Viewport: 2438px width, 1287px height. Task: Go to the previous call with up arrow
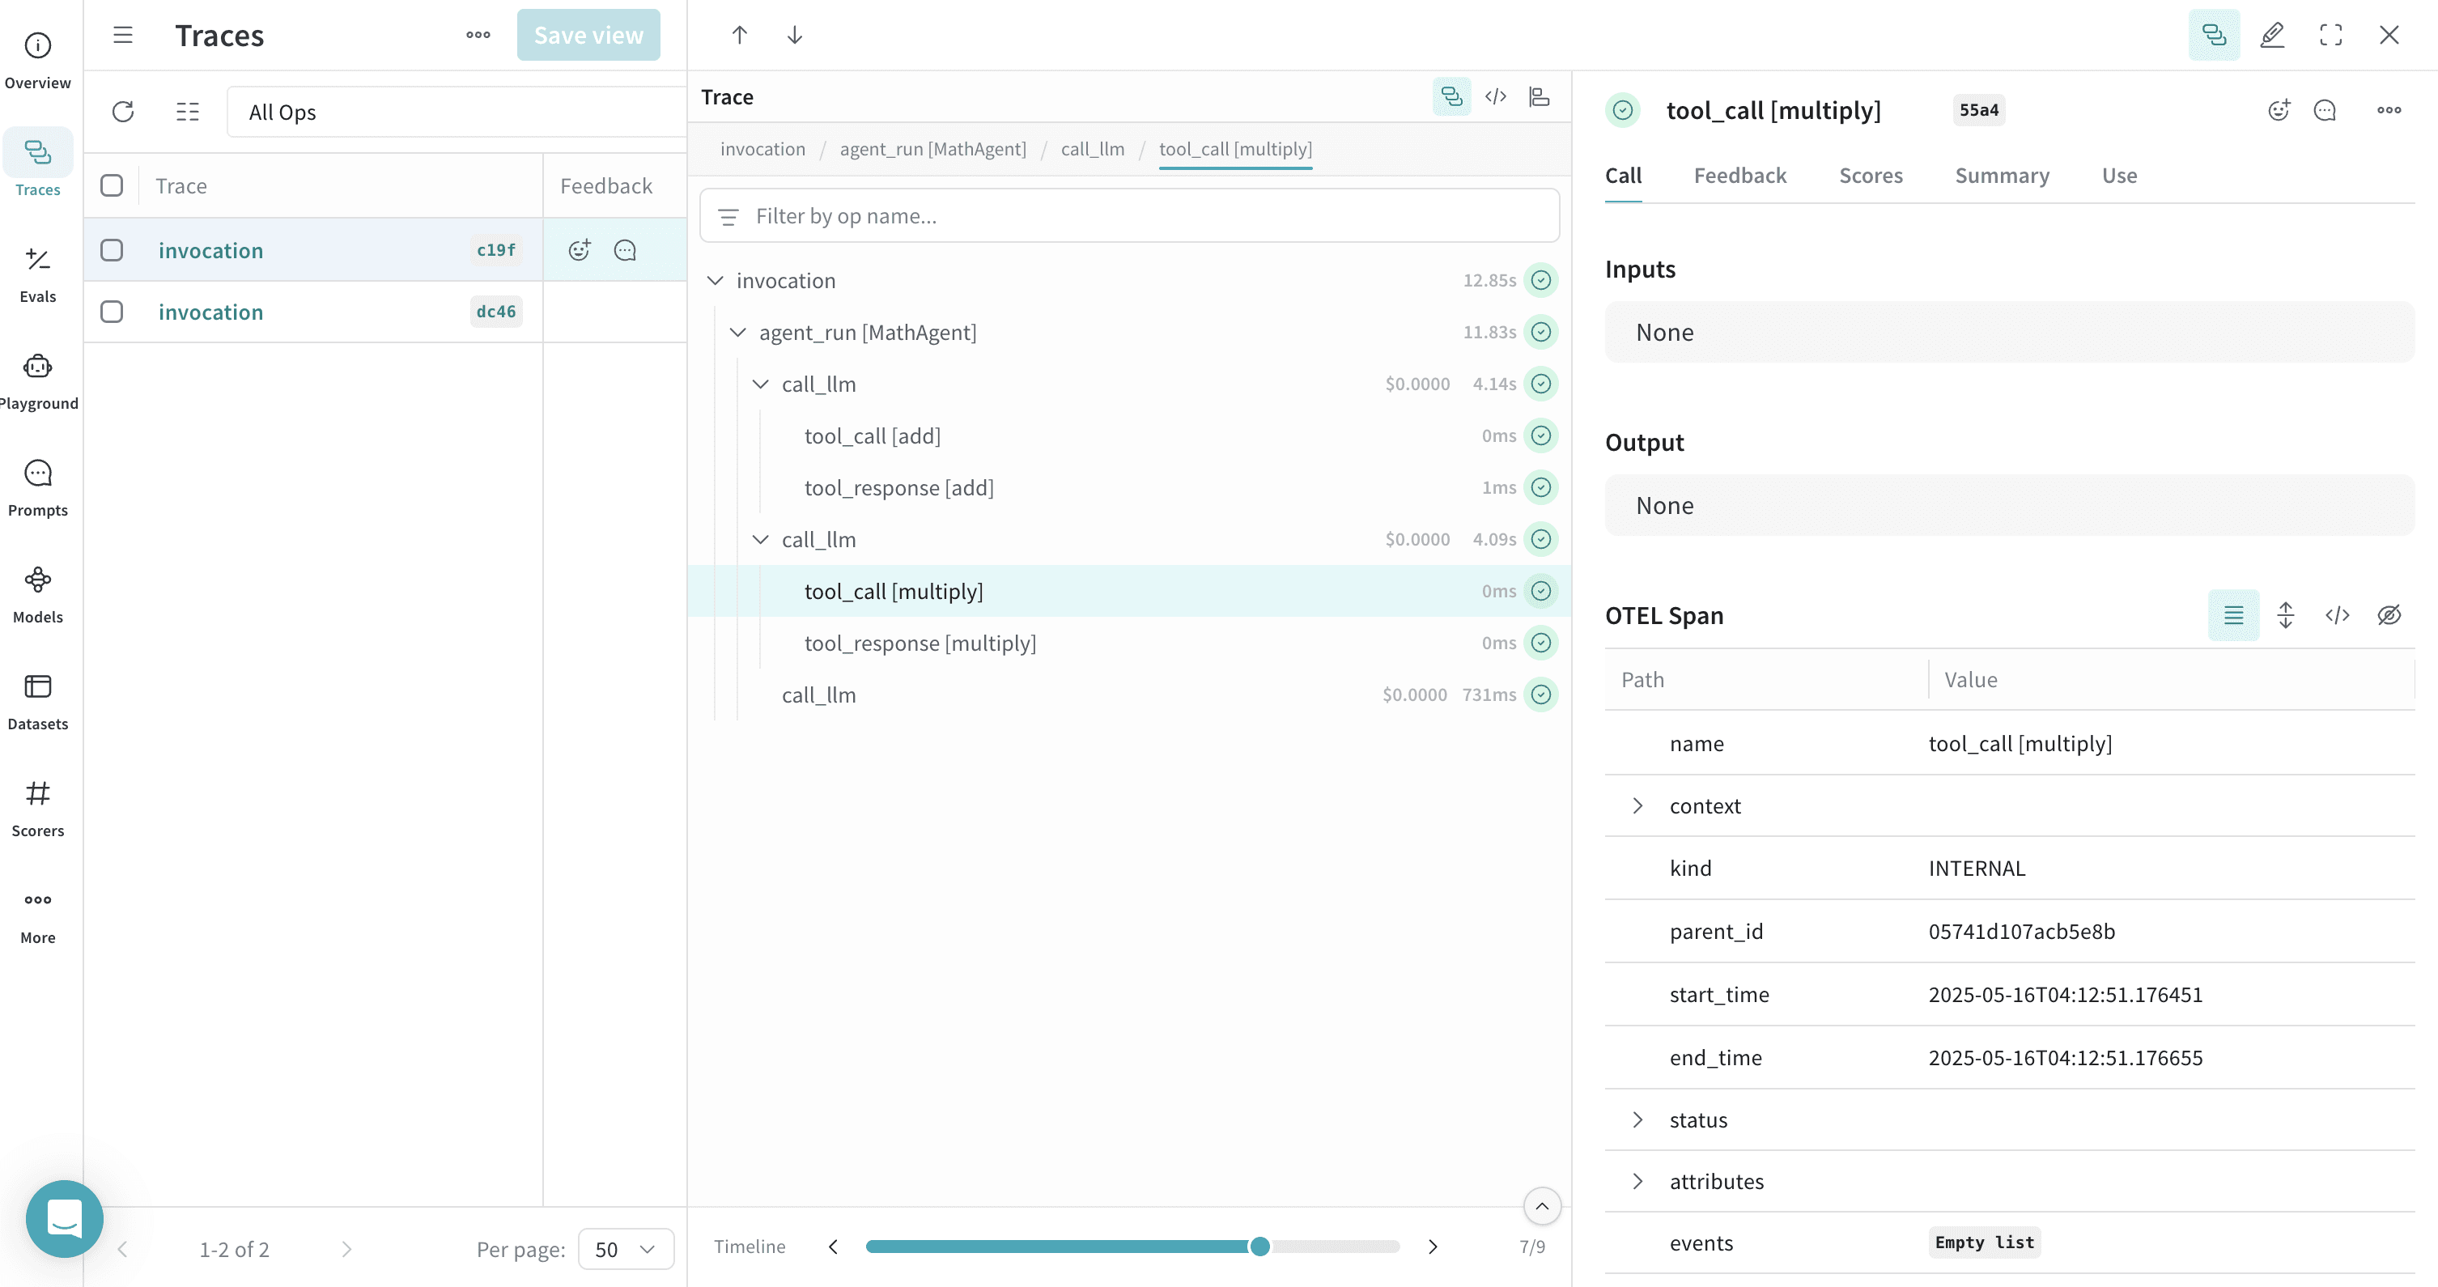tap(739, 35)
